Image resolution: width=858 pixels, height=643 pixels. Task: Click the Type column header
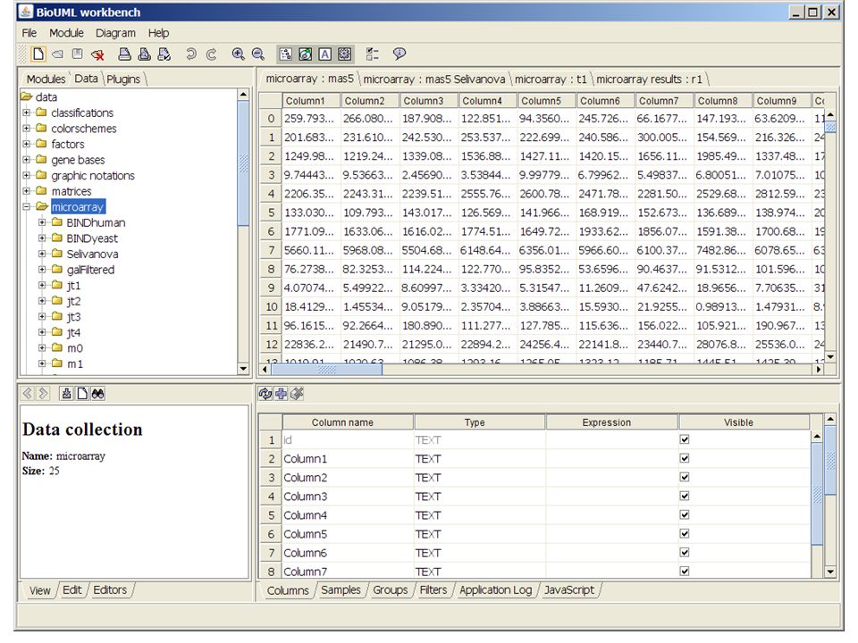479,422
